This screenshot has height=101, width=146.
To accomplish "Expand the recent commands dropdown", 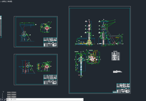I will [8, 100].
